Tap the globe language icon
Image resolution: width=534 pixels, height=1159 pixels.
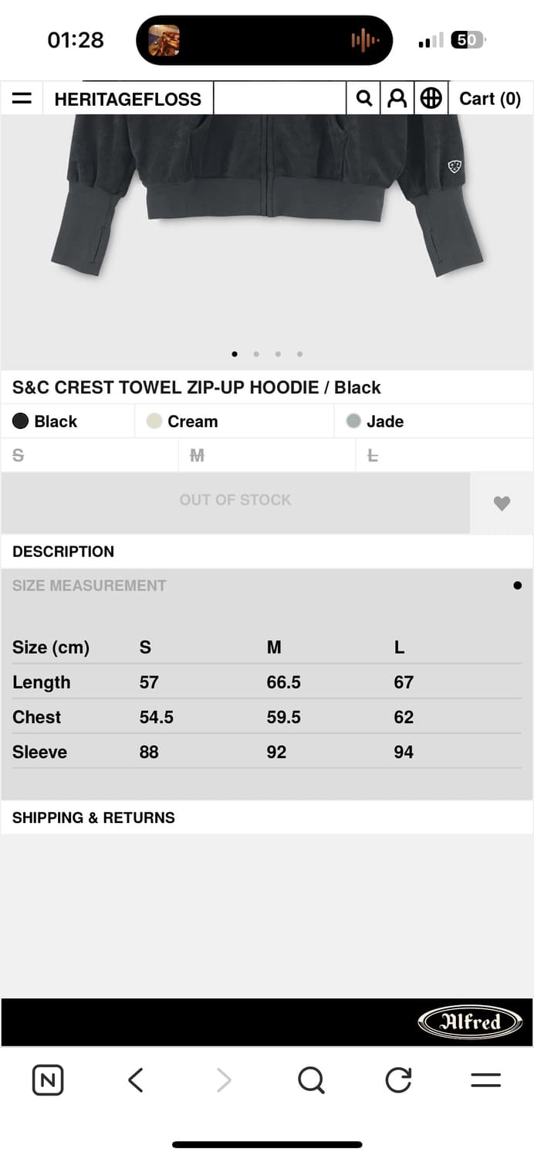[x=431, y=98]
